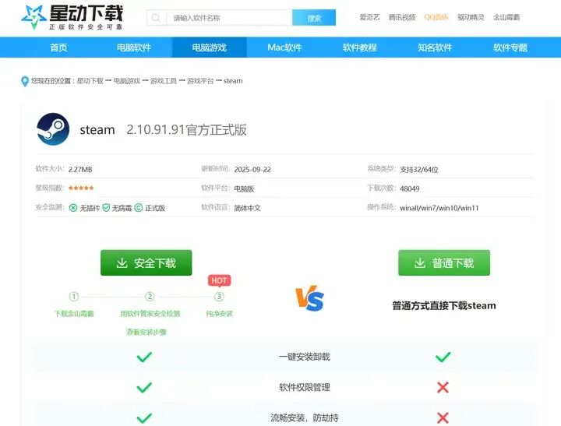Click the 无插件 check icon
Screen dimensions: 561x426
pyautogui.click(x=73, y=208)
